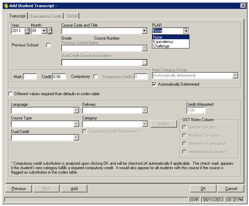Select None option in PLAR list

click(x=158, y=37)
